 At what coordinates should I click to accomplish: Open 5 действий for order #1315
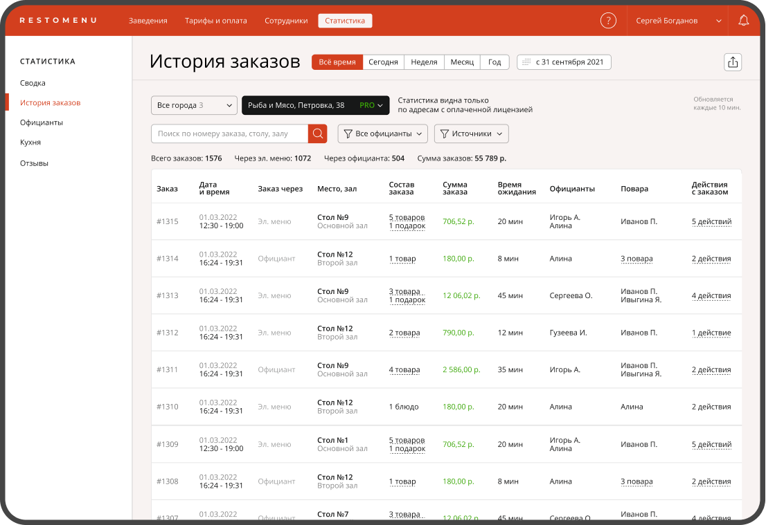pos(711,221)
